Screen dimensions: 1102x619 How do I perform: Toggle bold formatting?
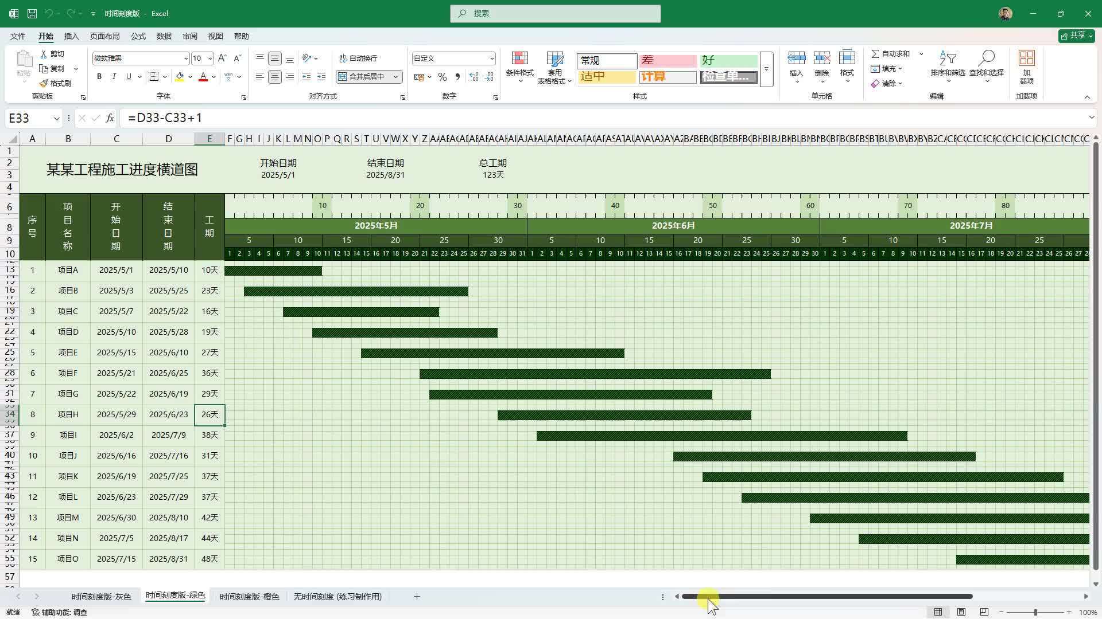[99, 77]
